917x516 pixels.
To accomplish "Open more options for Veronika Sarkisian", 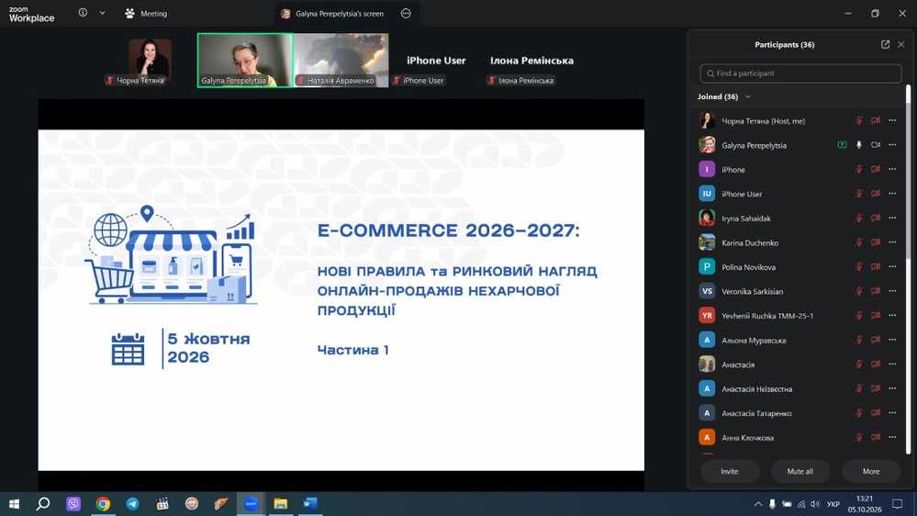I will (x=892, y=291).
